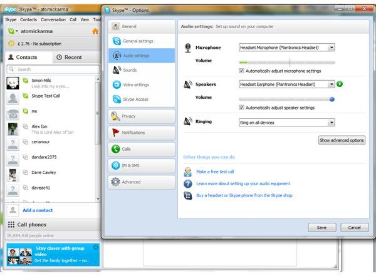Open the Call menu

point(73,19)
